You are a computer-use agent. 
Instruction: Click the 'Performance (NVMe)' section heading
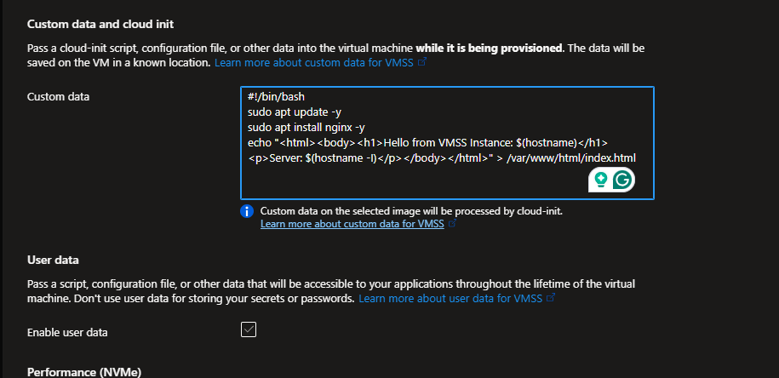[83, 372]
